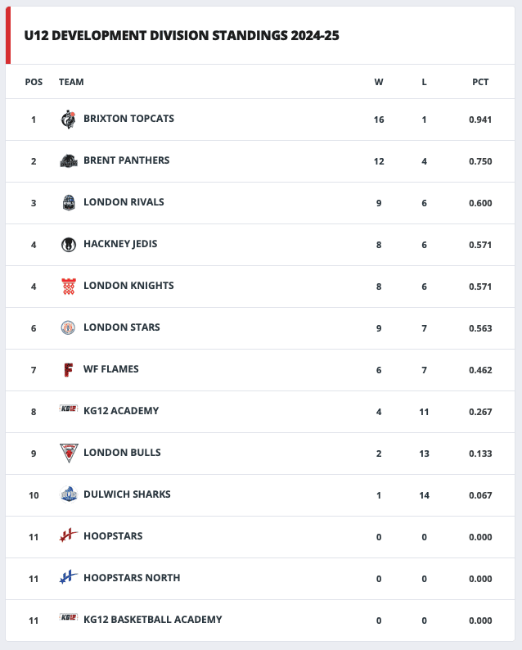Open the London Stars team page
Image resolution: width=522 pixels, height=650 pixels.
coord(122,327)
